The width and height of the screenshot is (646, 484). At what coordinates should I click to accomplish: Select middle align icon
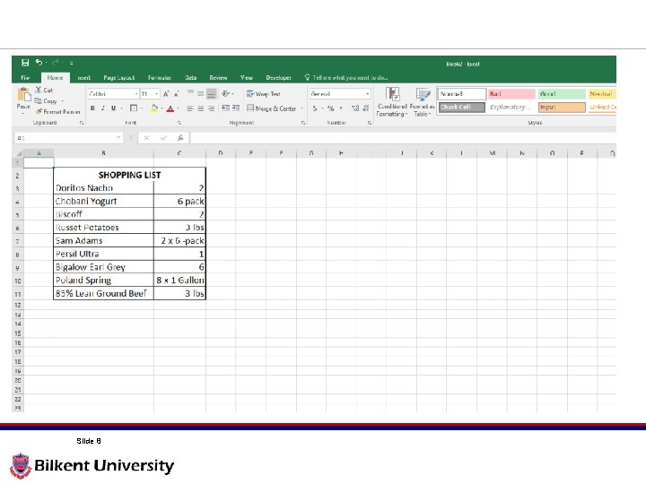point(201,94)
